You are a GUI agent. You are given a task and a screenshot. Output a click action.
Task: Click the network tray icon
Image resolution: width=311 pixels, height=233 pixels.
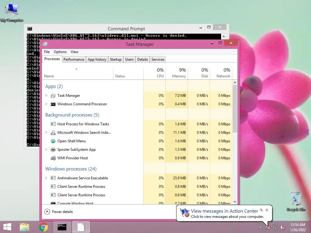(x=275, y=227)
